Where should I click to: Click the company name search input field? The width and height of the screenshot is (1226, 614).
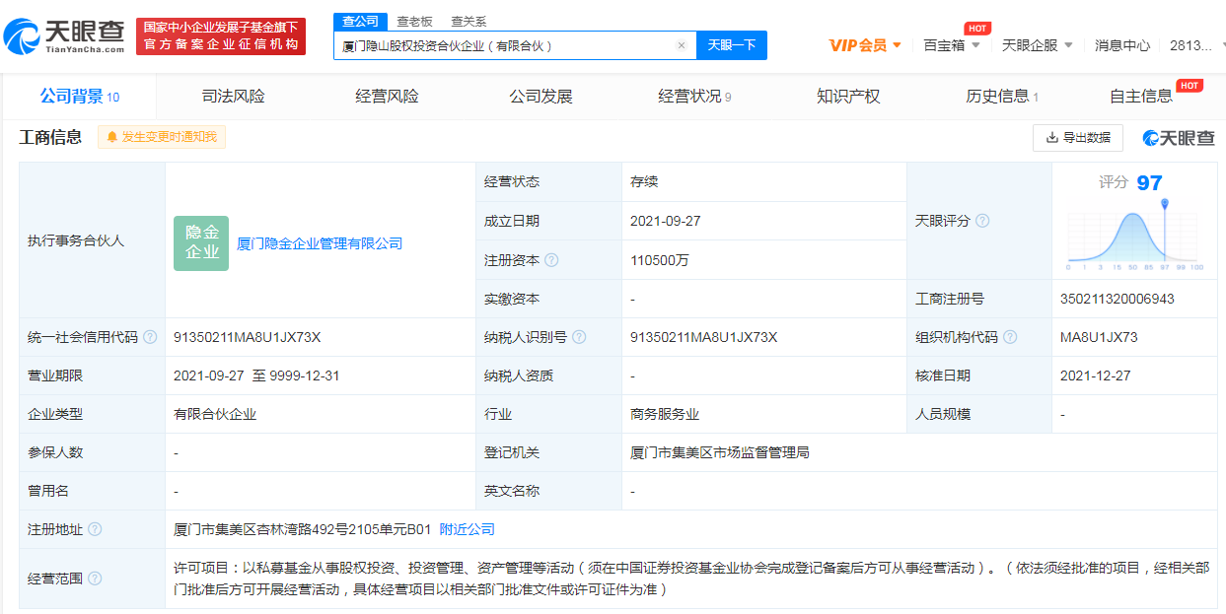click(503, 45)
